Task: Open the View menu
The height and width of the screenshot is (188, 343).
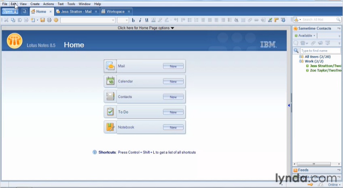Action: coord(23,4)
